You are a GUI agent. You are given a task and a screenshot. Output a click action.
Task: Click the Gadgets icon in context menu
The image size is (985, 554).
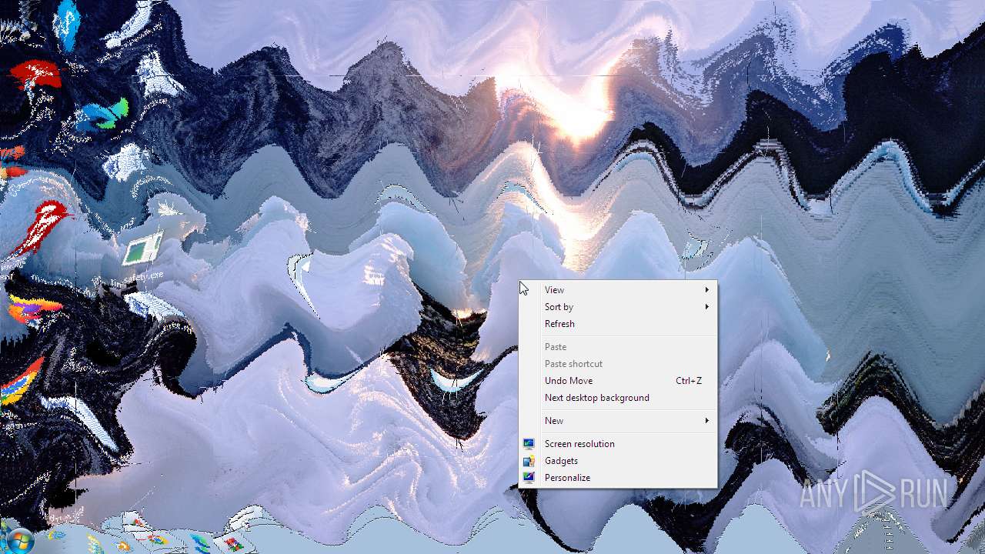[529, 461]
